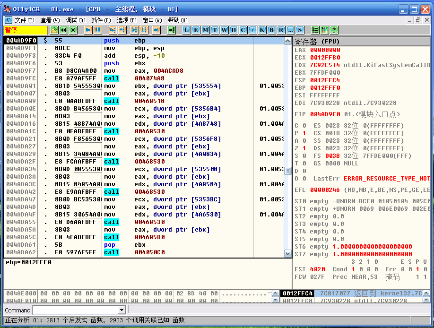Click the disassembly pane scrollbar thumb
Screen dimensions: 434x328
(x=287, y=171)
